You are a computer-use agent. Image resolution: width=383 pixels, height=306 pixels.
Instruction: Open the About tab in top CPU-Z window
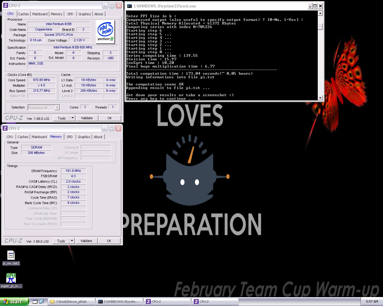99,14
